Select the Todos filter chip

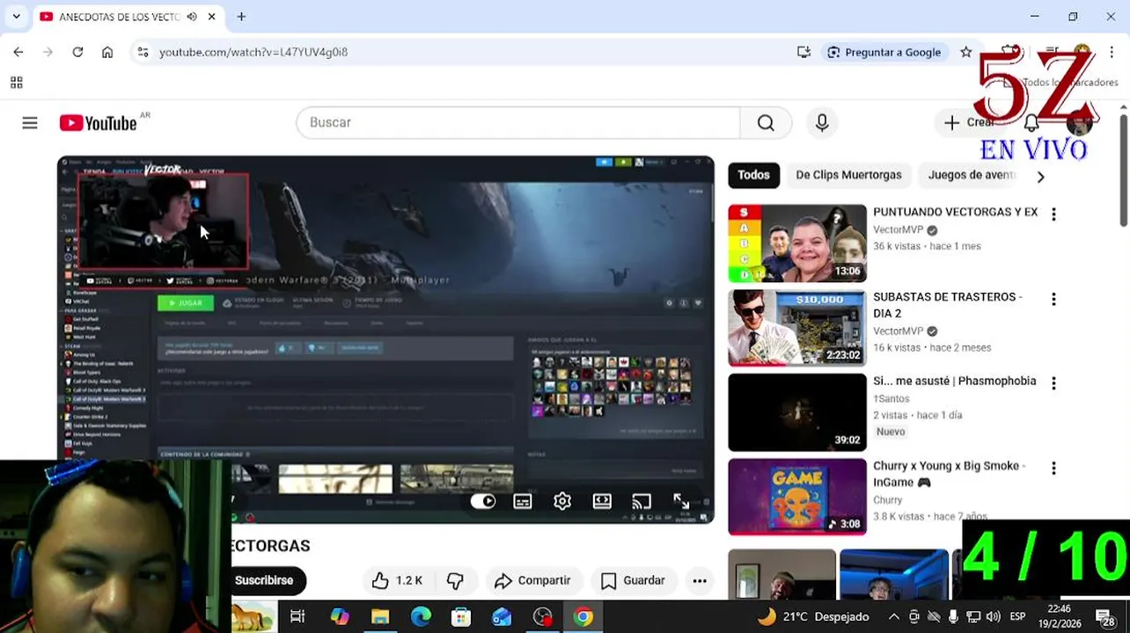pos(753,175)
